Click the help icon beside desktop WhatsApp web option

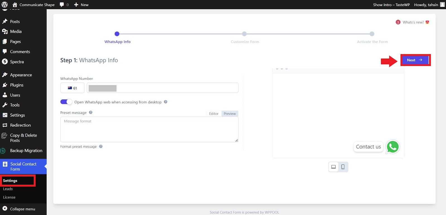pos(166,102)
